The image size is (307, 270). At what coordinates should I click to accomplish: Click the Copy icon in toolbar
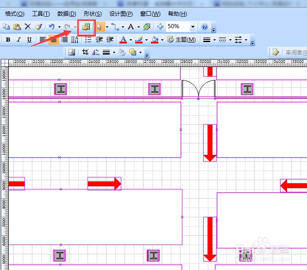tap(6, 27)
